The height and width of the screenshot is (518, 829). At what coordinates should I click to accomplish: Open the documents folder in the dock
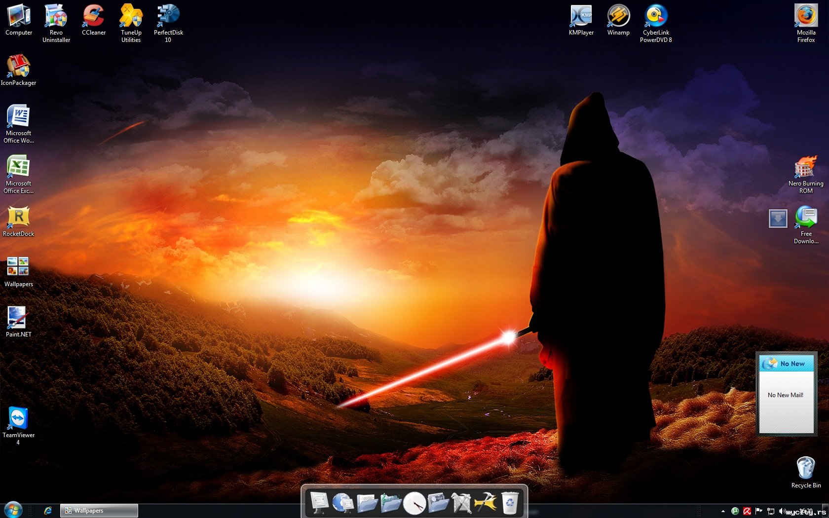click(367, 503)
